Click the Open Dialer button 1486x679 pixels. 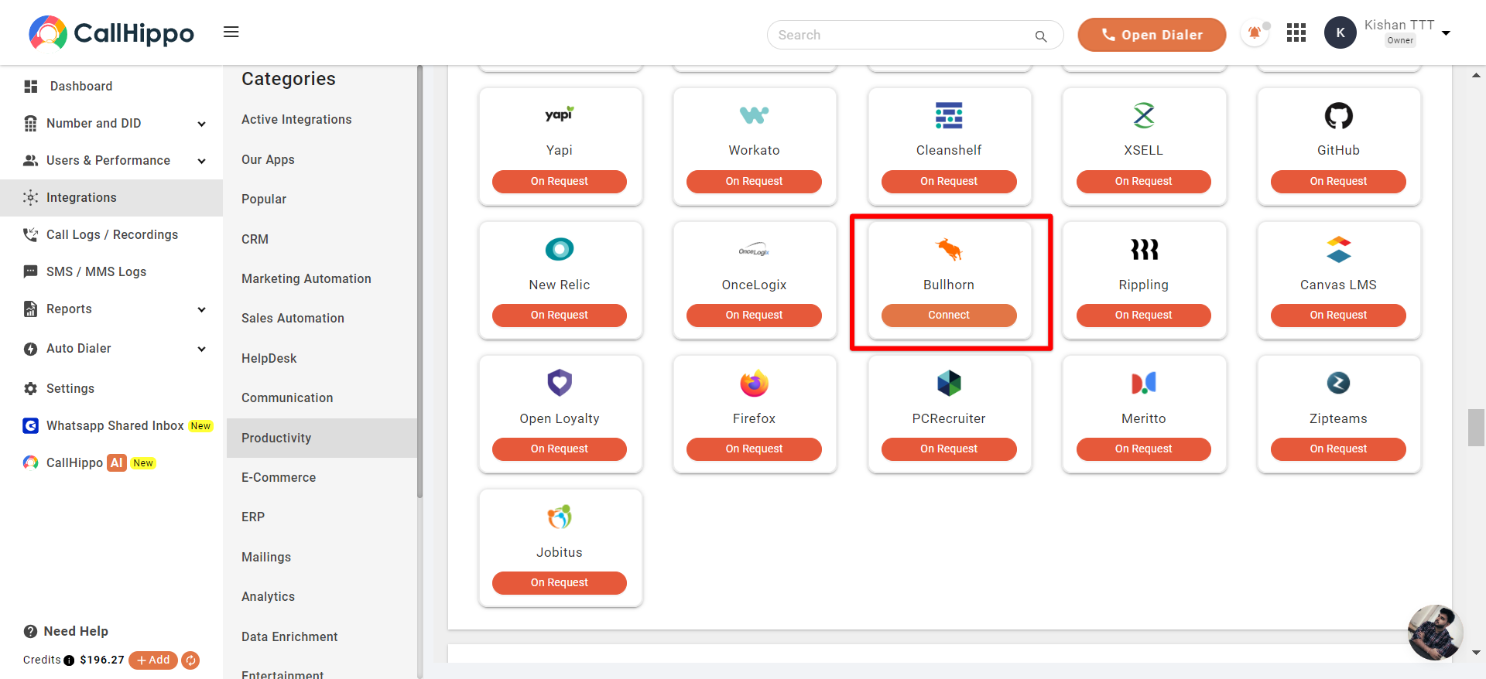pyautogui.click(x=1152, y=35)
